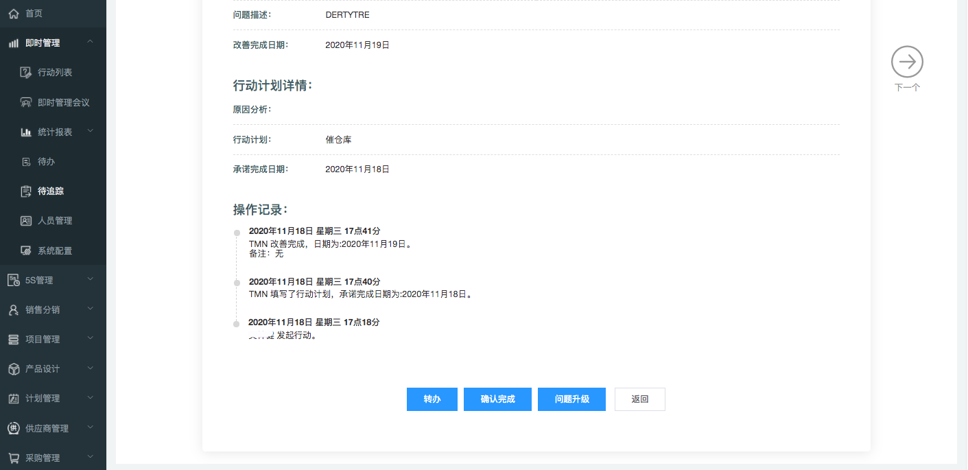968x470 pixels.
Task: Expand the 5S管理 submenu
Action: 90,279
